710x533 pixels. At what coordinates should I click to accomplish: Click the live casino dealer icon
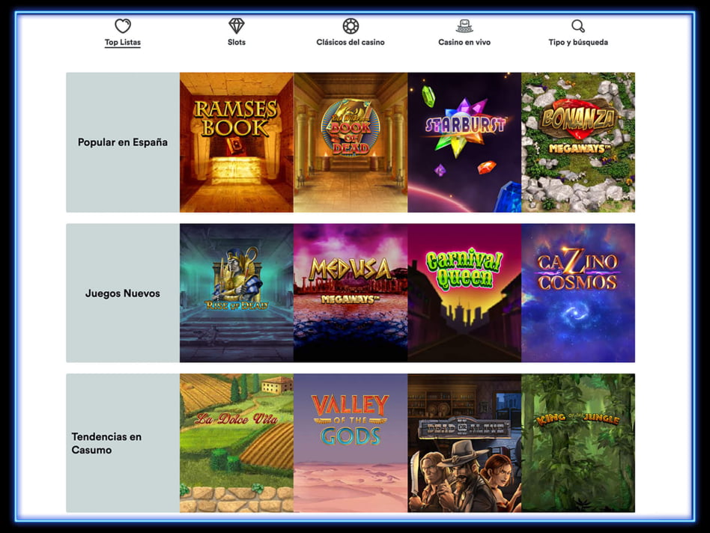point(464,25)
